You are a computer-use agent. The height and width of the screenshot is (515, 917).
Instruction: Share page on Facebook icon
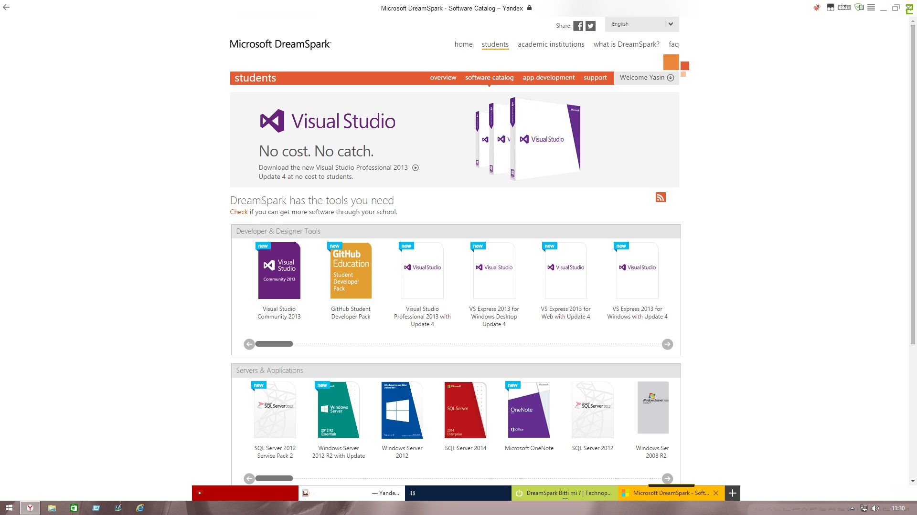point(578,26)
